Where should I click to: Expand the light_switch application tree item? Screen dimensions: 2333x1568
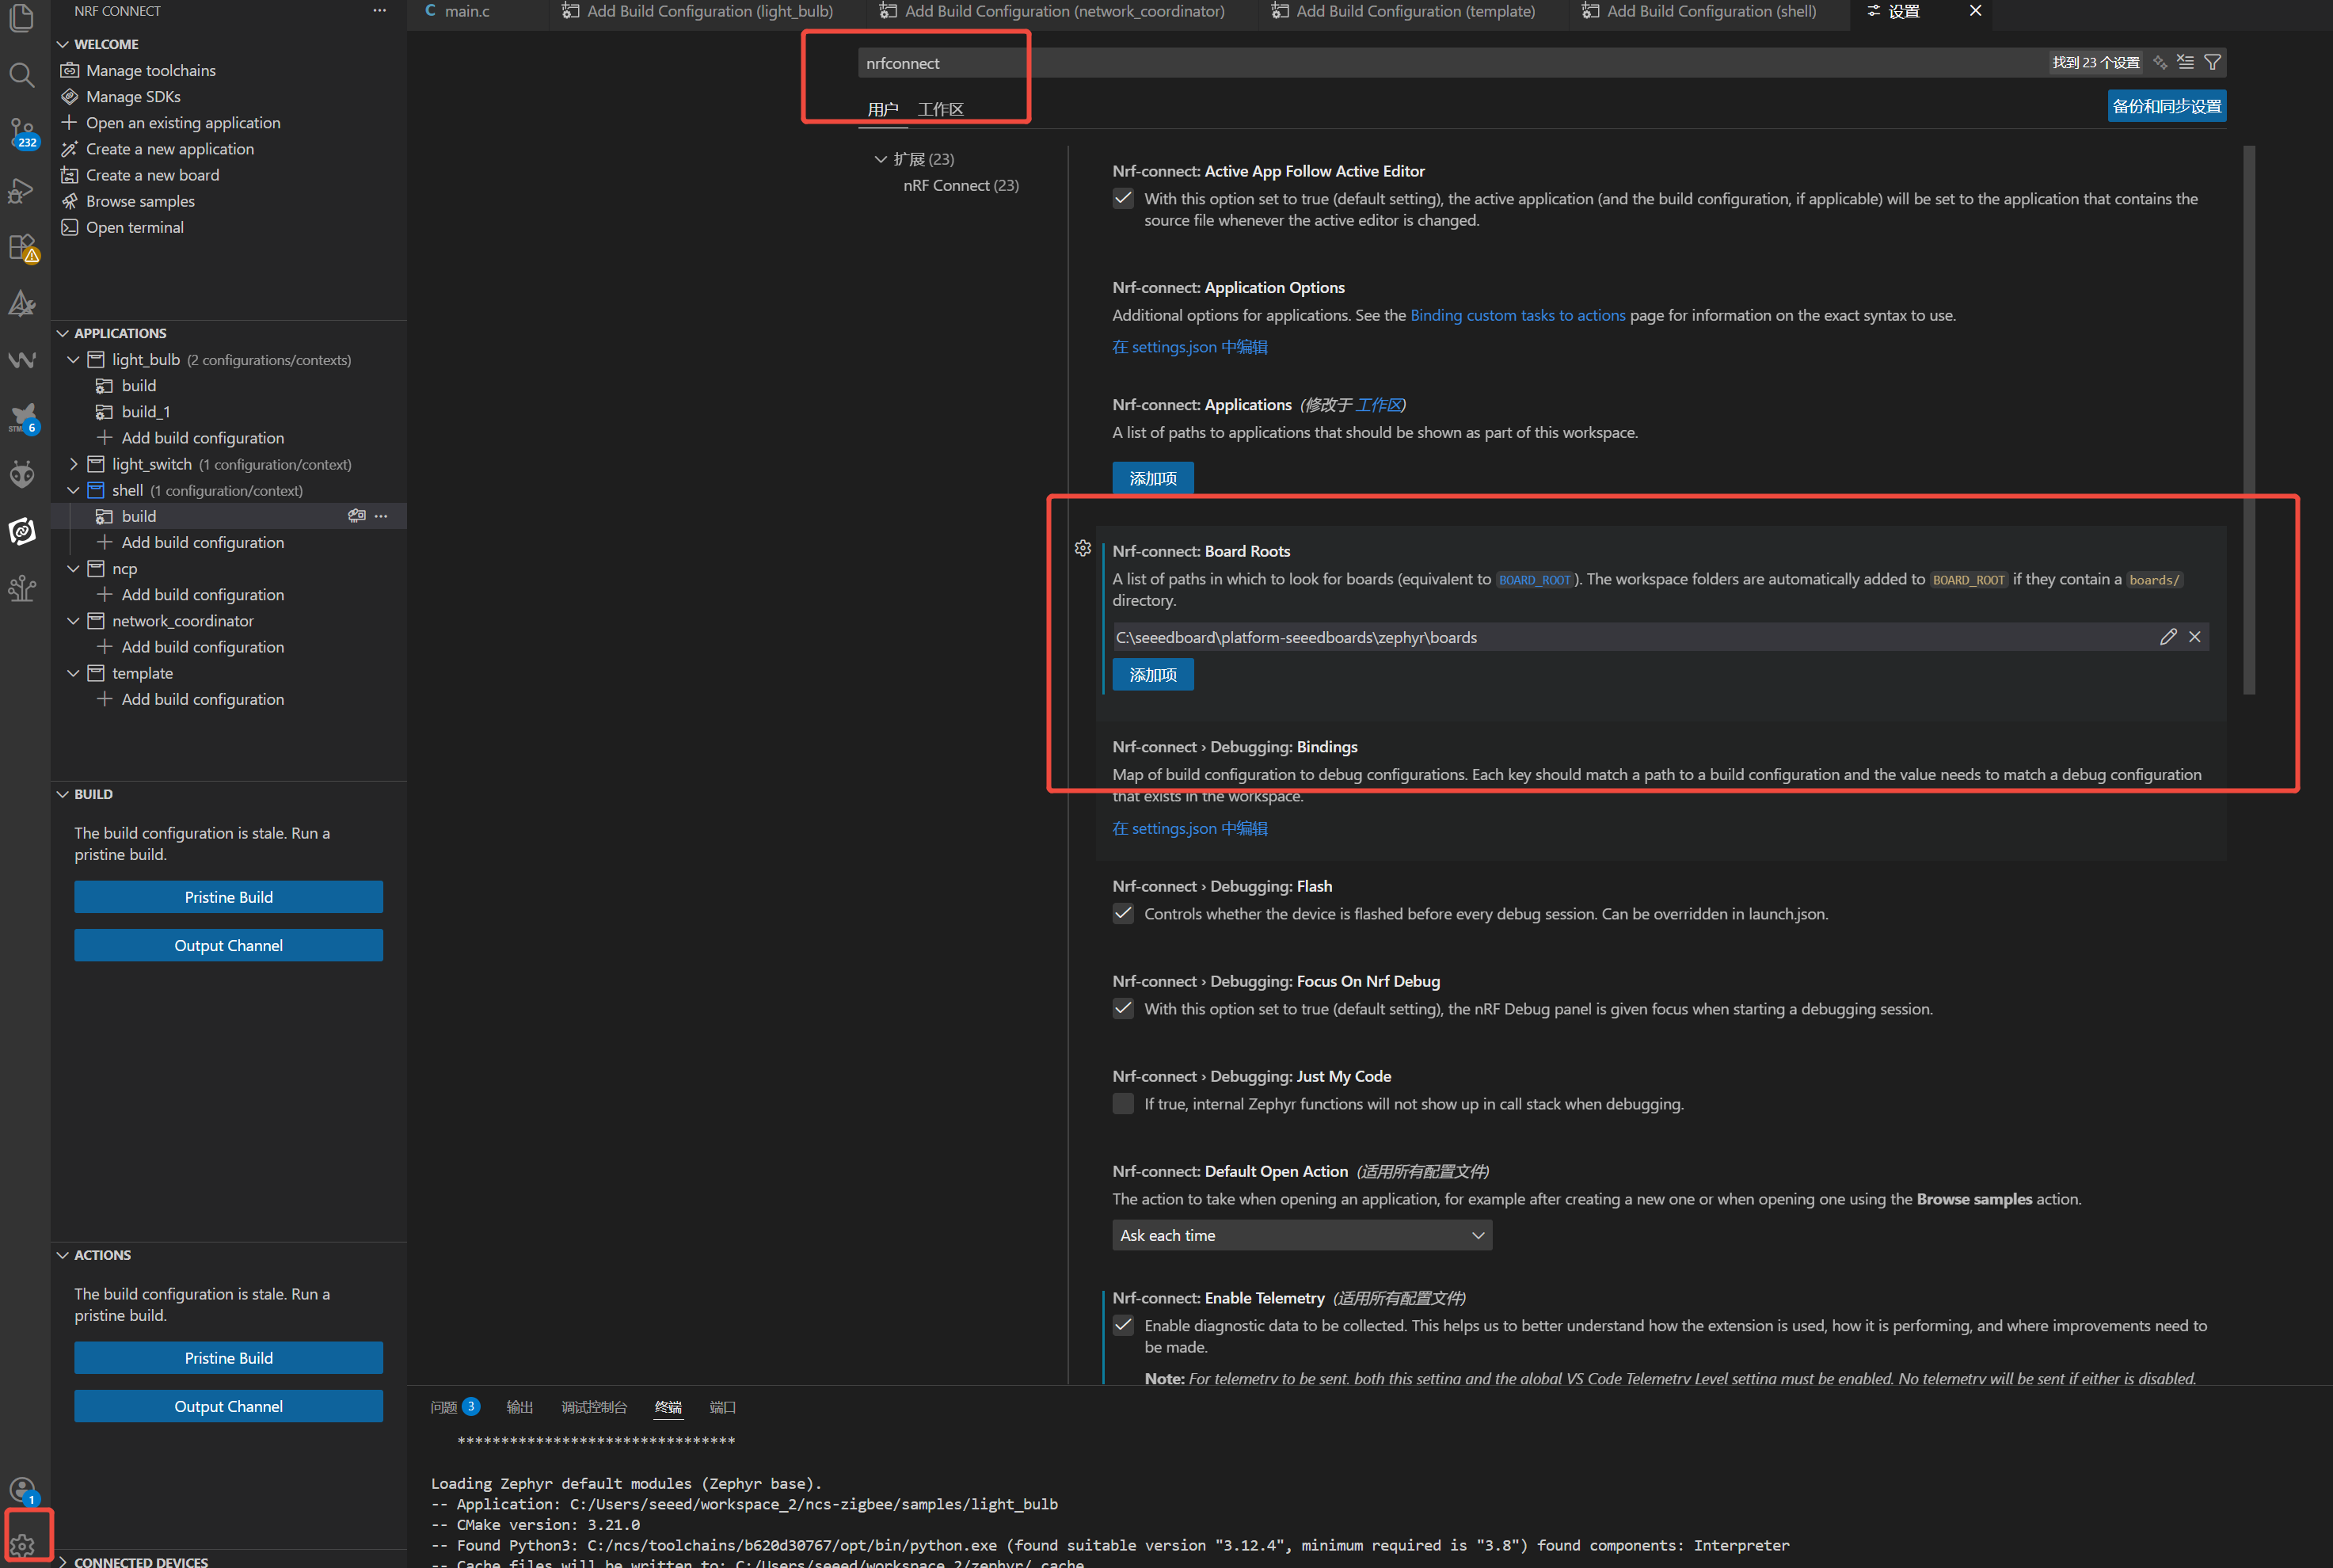click(x=73, y=464)
